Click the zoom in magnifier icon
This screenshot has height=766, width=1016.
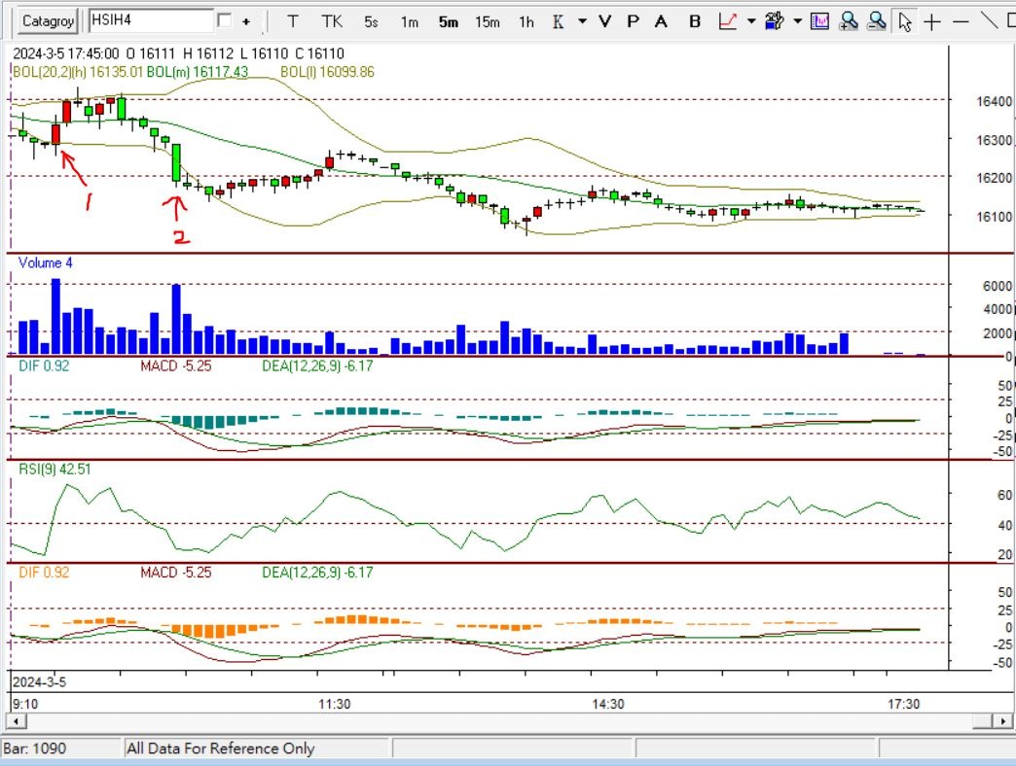click(848, 21)
